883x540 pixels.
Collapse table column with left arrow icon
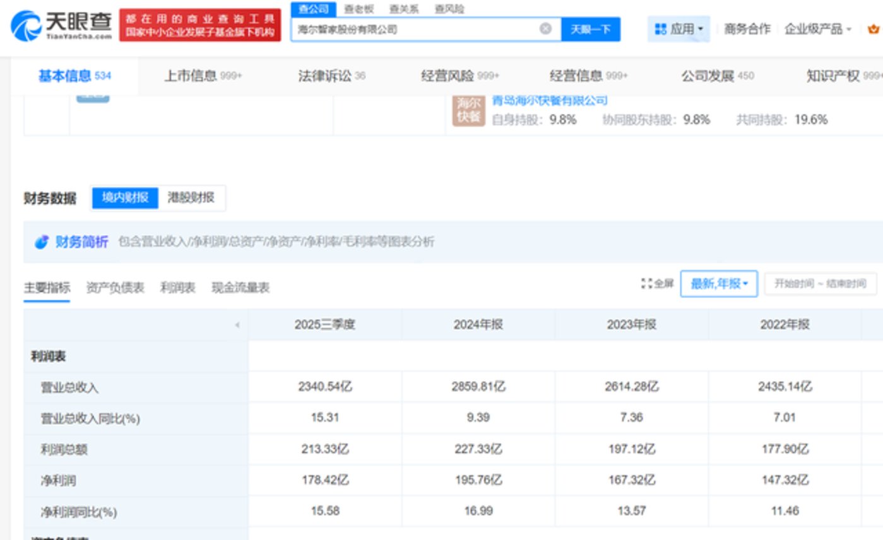237,325
